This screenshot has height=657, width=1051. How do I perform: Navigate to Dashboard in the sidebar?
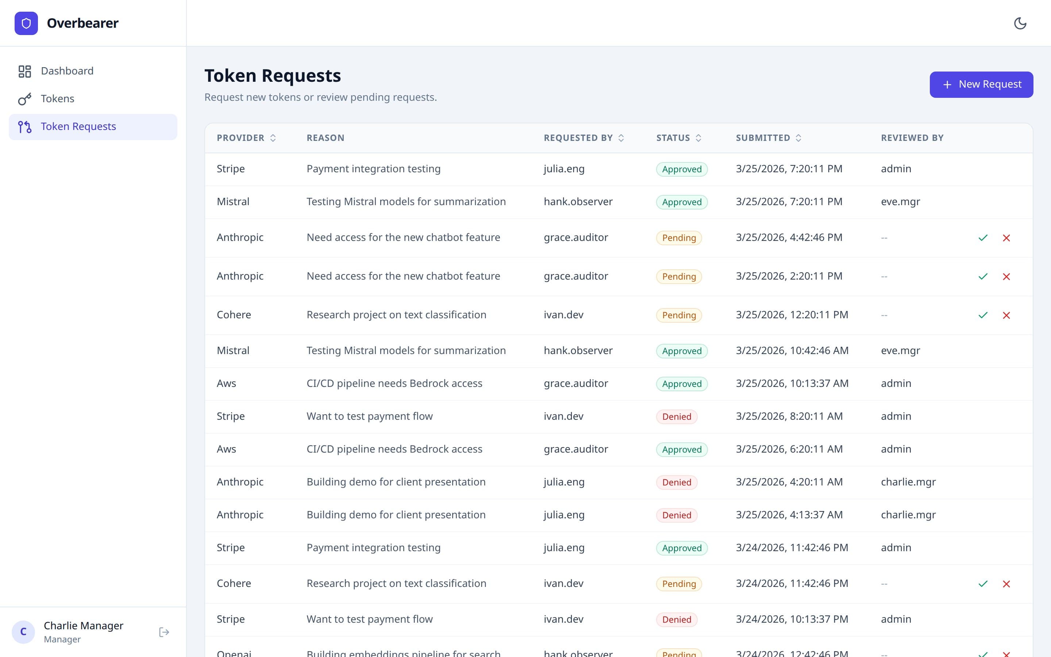tap(67, 71)
